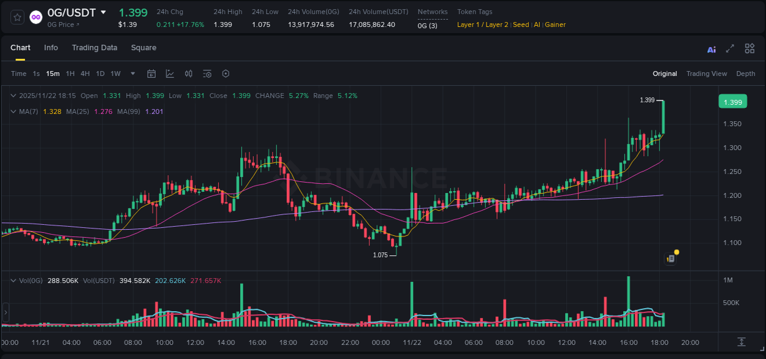Click the OHLC candle display icon
The height and width of the screenshot is (359, 766).
pyautogui.click(x=188, y=74)
